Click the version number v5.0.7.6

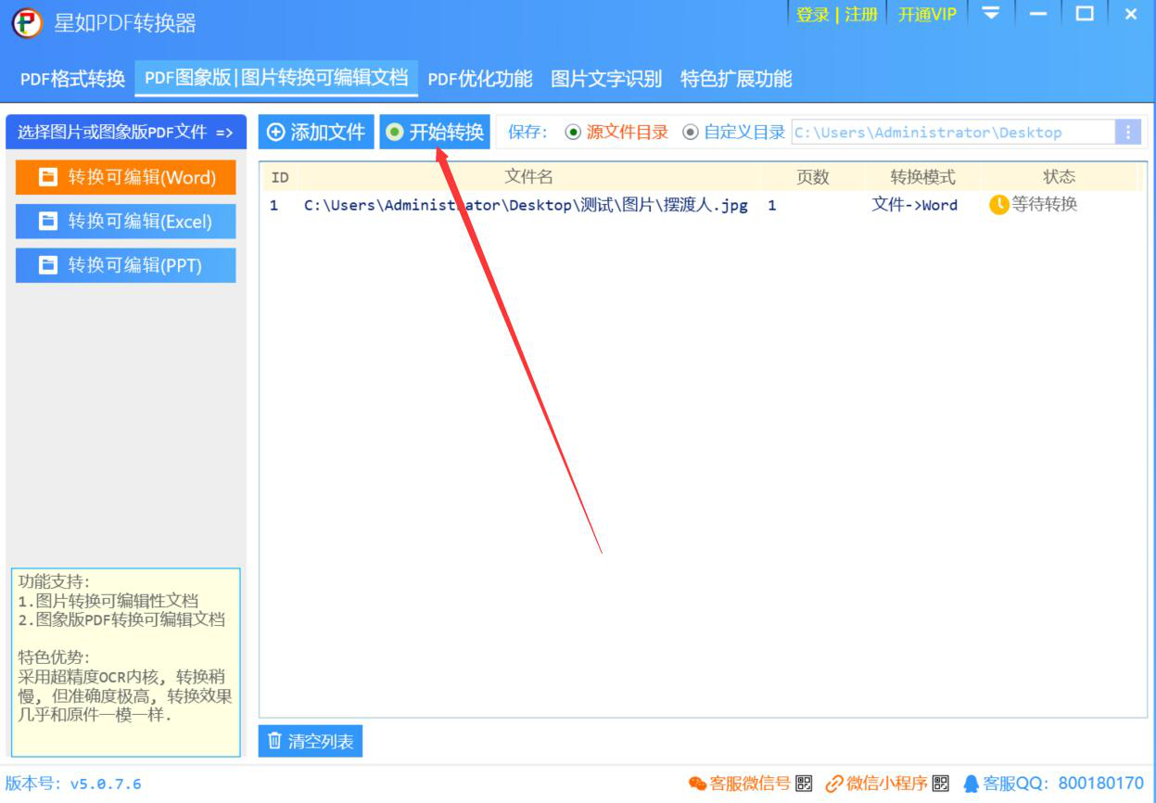pyautogui.click(x=106, y=784)
